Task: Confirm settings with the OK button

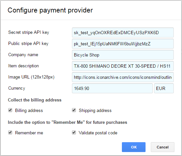Action: pyautogui.click(x=134, y=147)
